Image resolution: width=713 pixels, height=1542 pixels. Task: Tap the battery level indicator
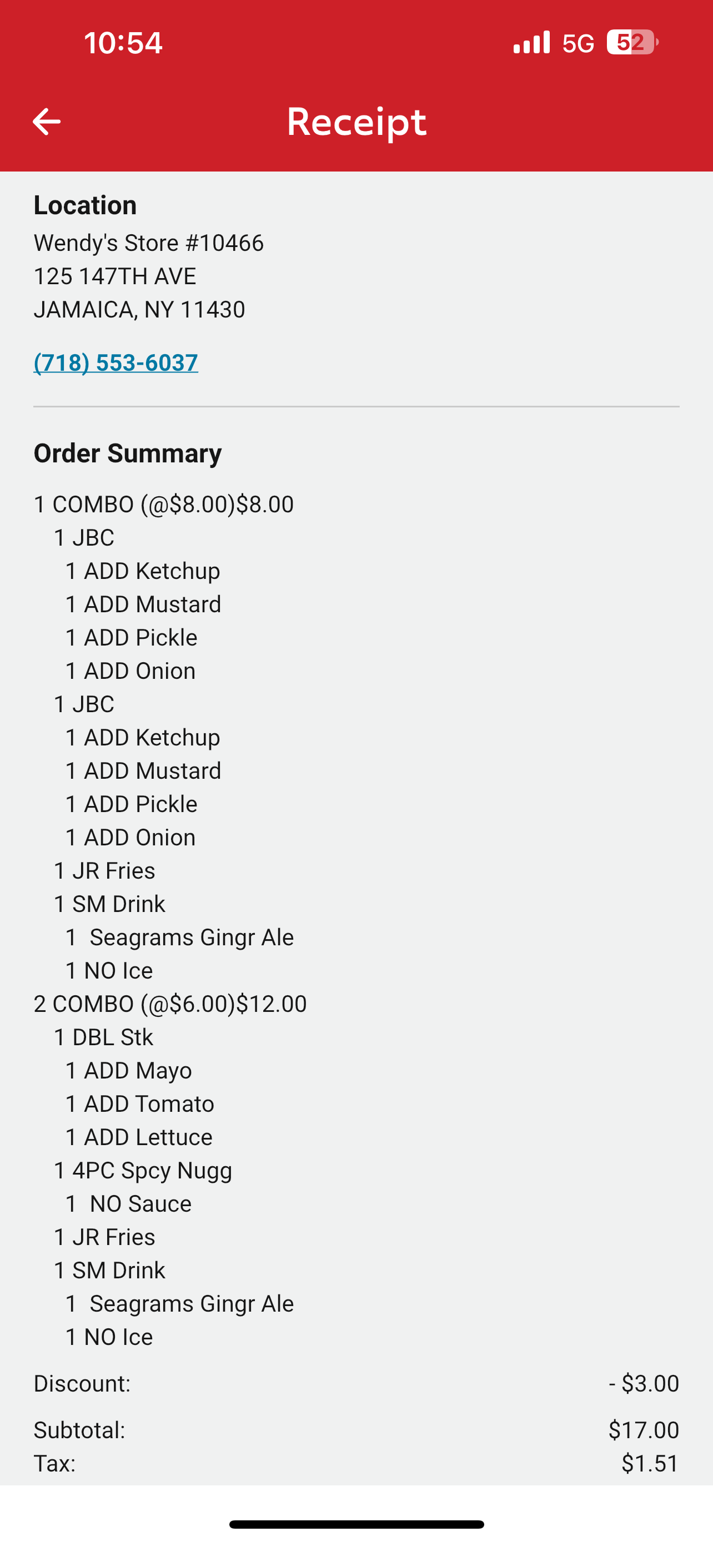[x=632, y=43]
